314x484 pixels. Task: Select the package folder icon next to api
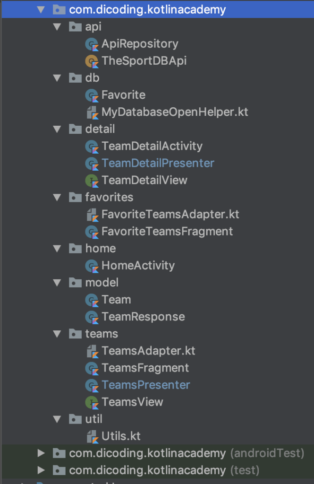click(x=75, y=26)
